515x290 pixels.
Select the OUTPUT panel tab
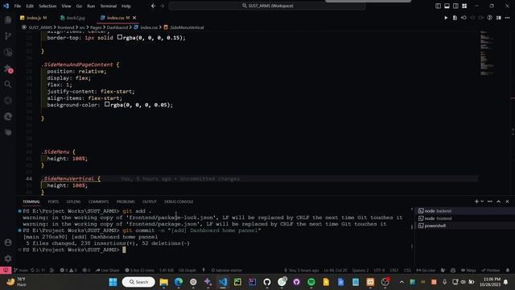[x=150, y=201]
